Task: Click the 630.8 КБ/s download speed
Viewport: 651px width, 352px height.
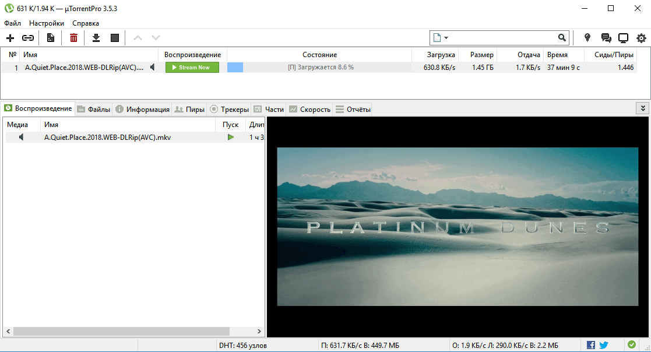Action: coord(439,67)
